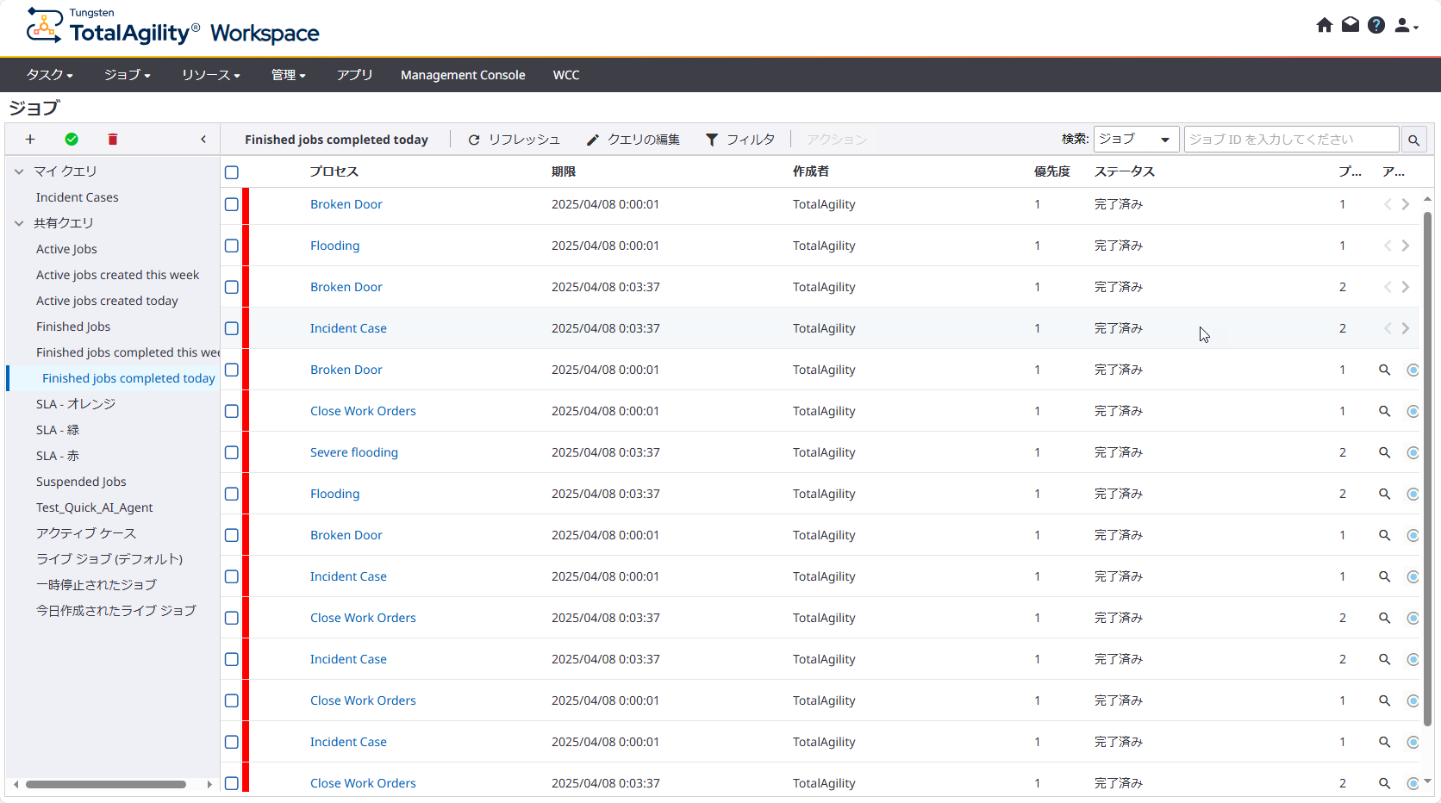1441x803 pixels.
Task: Collapse the マイ クエリ tree section
Action: 19,171
